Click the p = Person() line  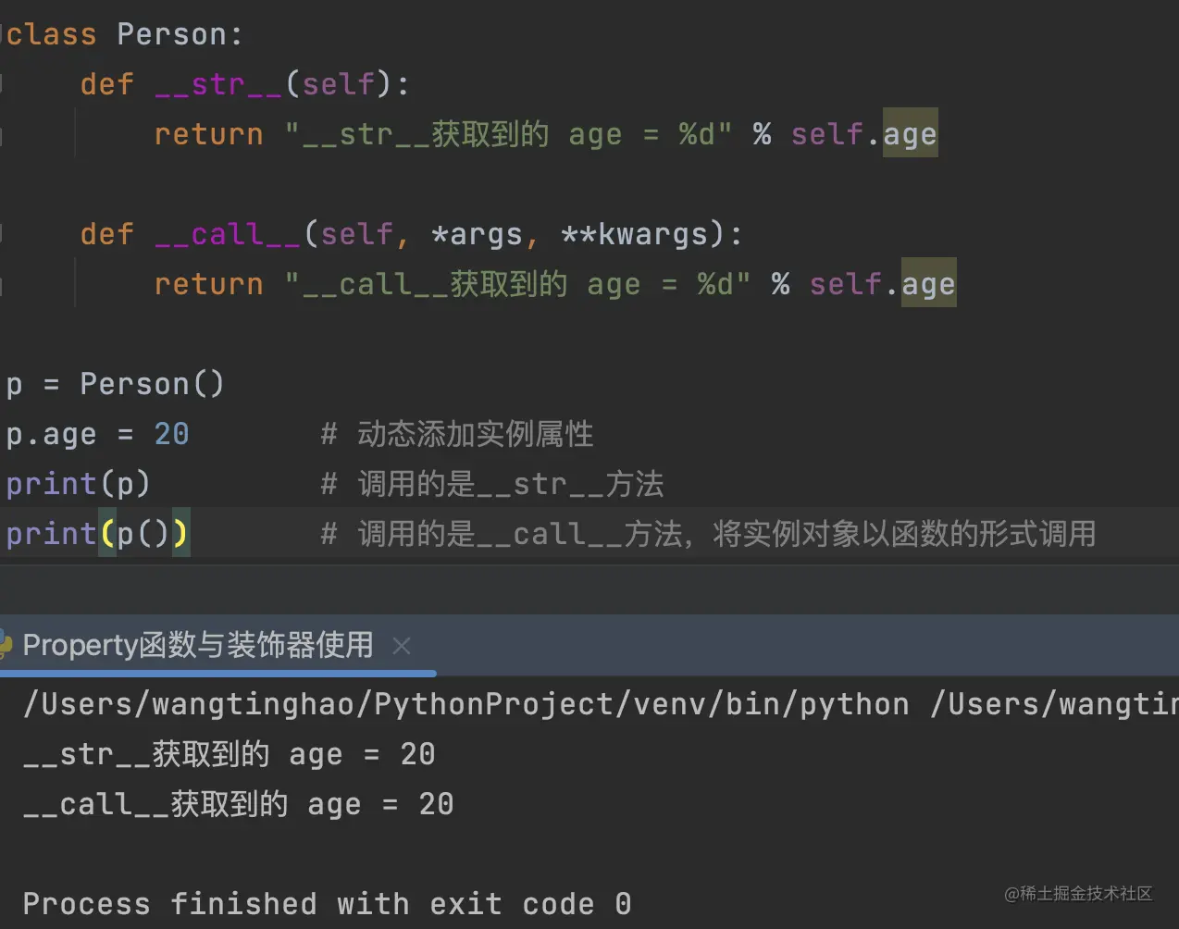click(x=115, y=384)
